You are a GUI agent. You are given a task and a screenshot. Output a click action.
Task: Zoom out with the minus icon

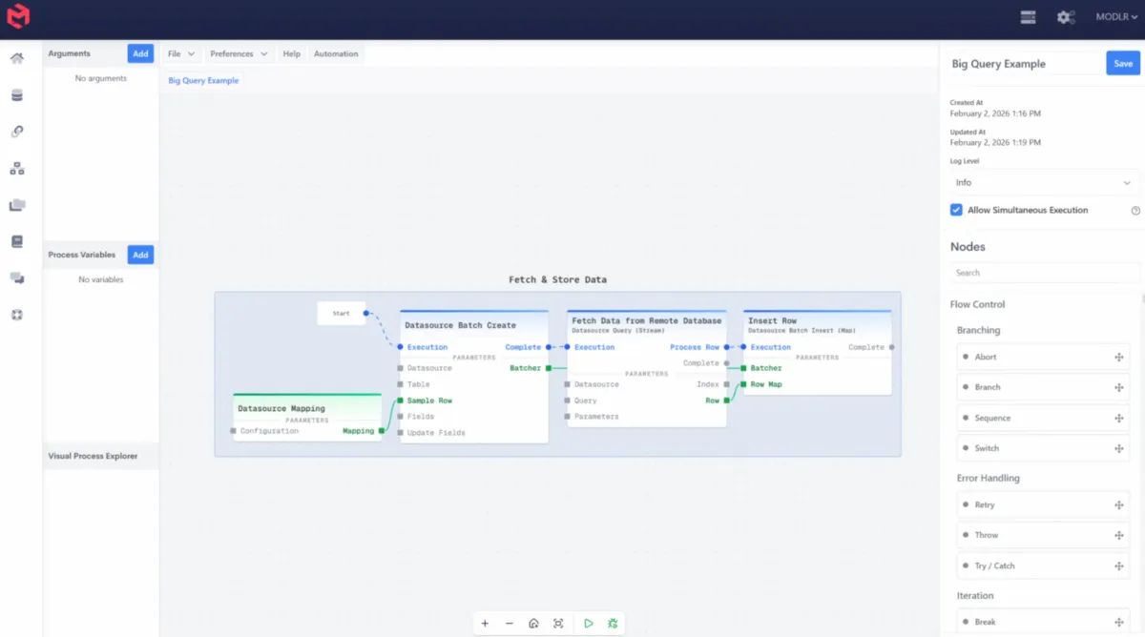[x=510, y=624]
